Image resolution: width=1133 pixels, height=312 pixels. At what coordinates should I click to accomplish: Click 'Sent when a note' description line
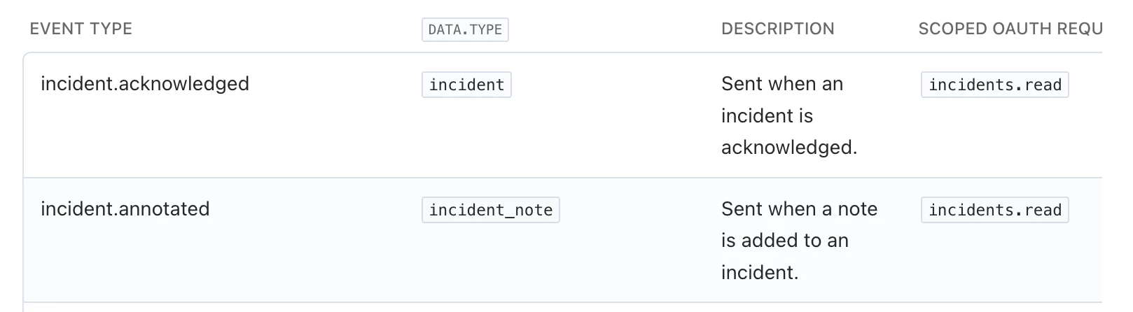pos(799,209)
